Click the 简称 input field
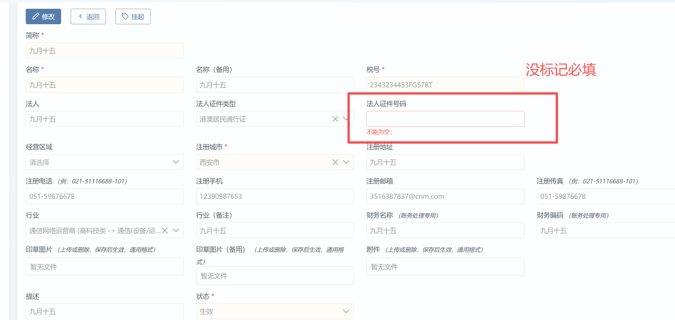Viewport: 675px width, 320px height. click(x=104, y=51)
